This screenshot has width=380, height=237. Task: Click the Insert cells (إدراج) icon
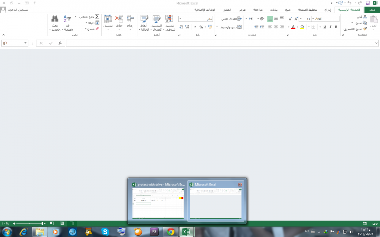[130, 19]
